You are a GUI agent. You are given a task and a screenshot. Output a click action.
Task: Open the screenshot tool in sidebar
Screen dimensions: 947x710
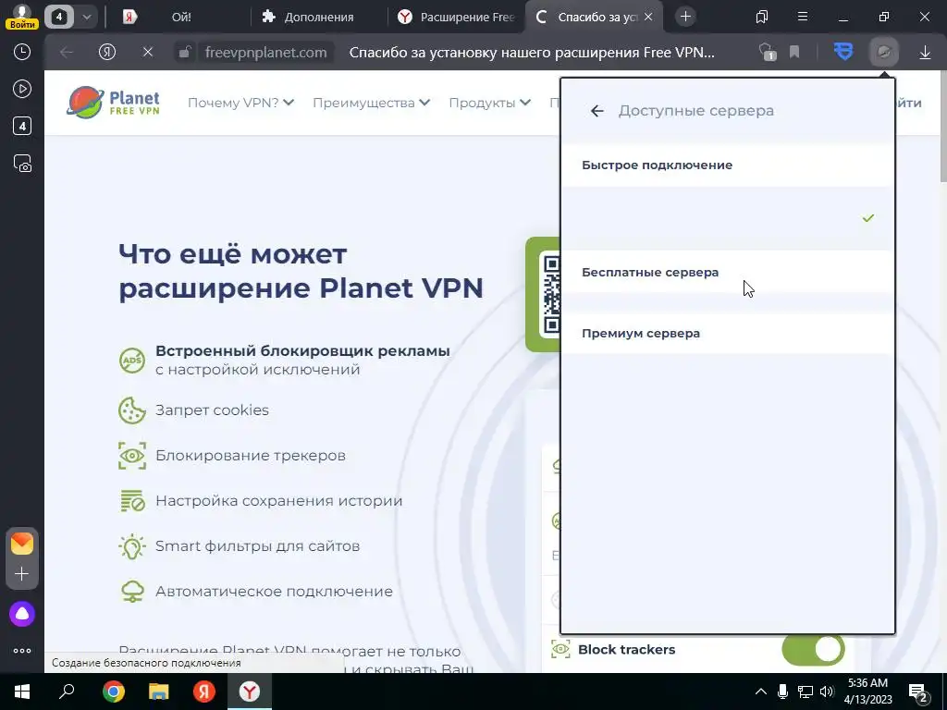coord(22,164)
